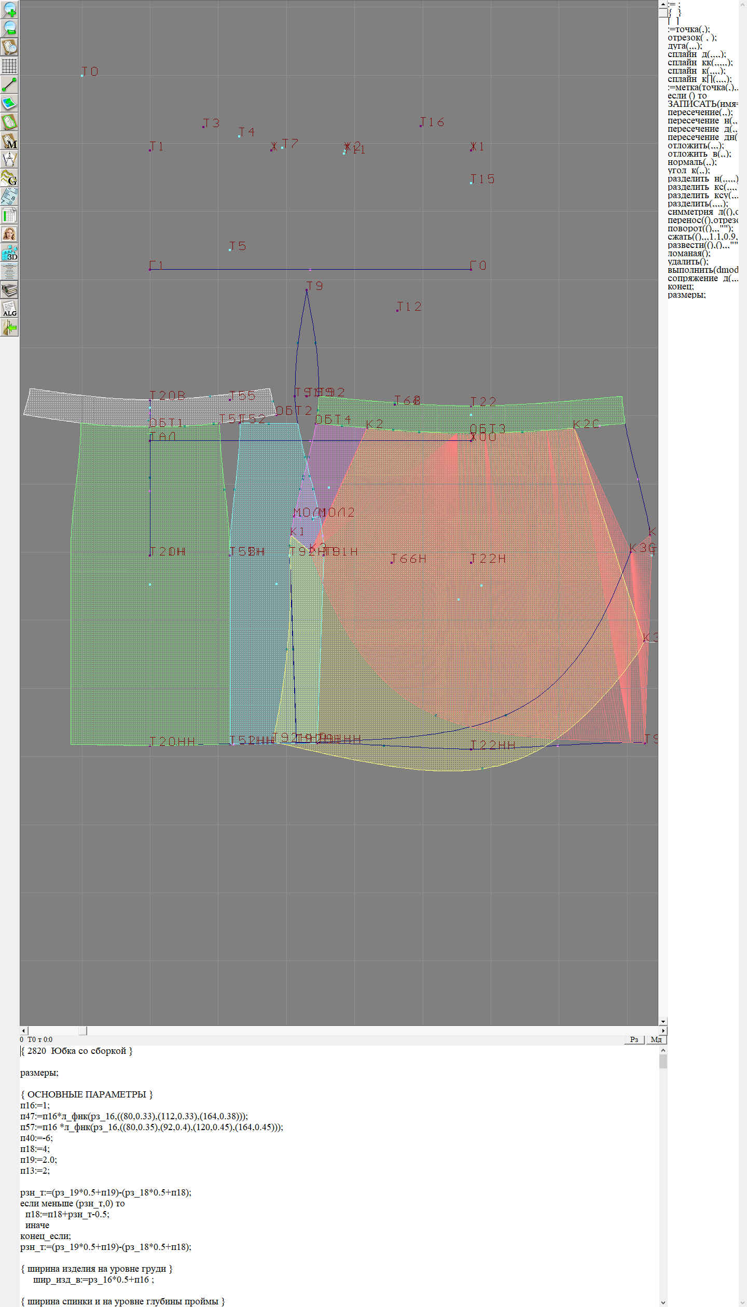
Task: Open the pattern M icon tool
Action: pyautogui.click(x=9, y=141)
